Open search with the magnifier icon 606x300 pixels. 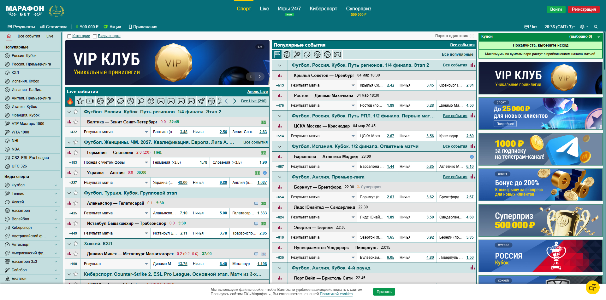pos(596,27)
